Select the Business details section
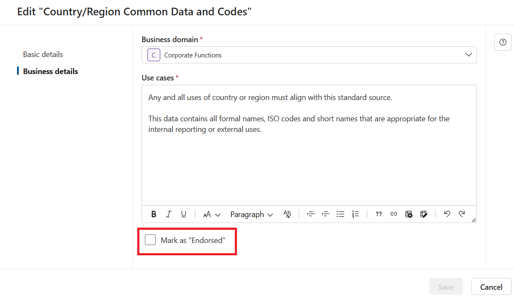The height and width of the screenshot is (297, 514). 50,71
